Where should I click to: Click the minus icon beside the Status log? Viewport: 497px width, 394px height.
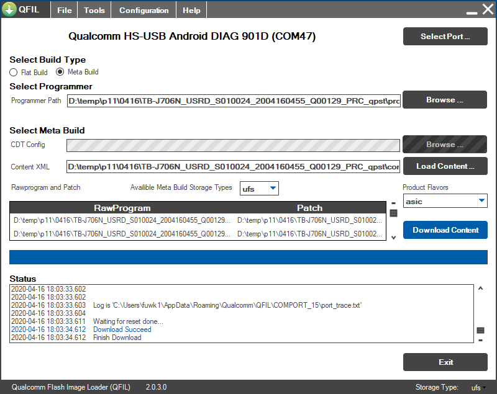pos(480,341)
